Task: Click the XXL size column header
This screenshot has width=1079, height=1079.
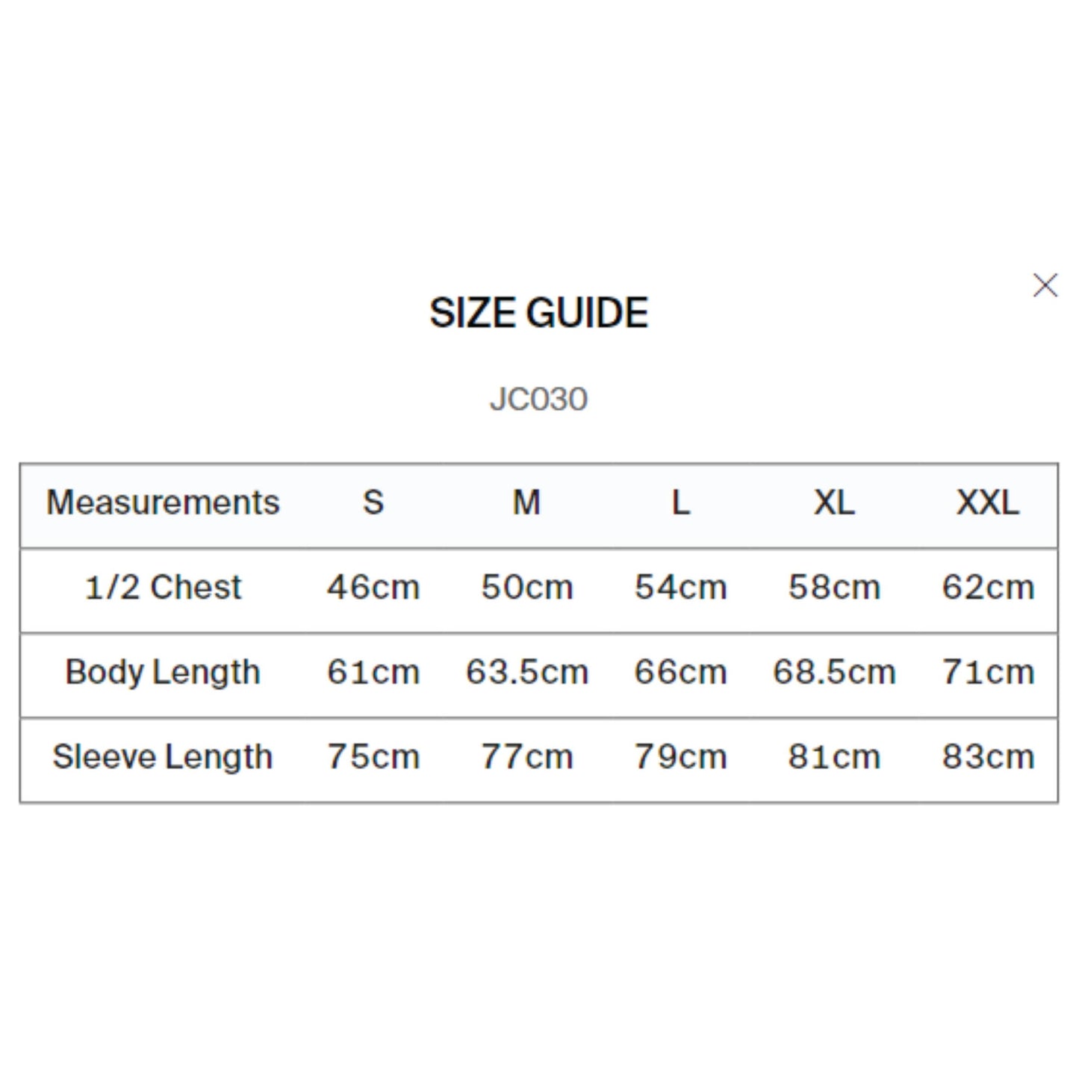Action: click(987, 503)
